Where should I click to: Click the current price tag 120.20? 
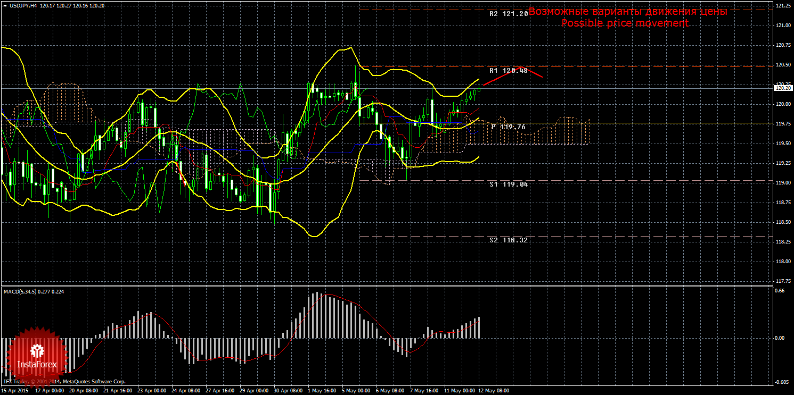(783, 88)
